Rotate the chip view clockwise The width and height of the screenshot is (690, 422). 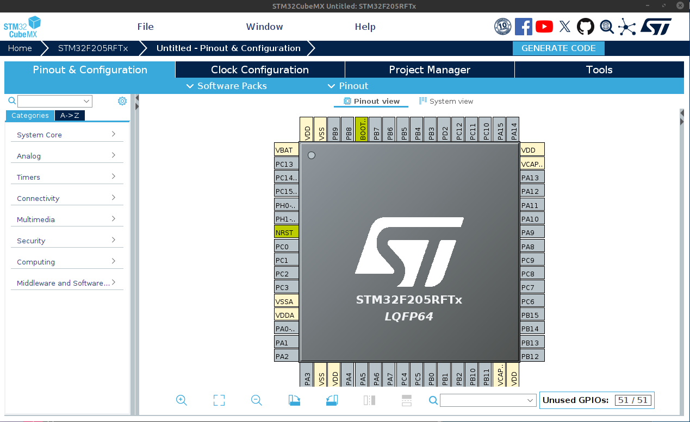(x=294, y=400)
